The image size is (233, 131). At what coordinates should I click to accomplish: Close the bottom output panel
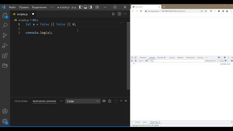coord(126,101)
